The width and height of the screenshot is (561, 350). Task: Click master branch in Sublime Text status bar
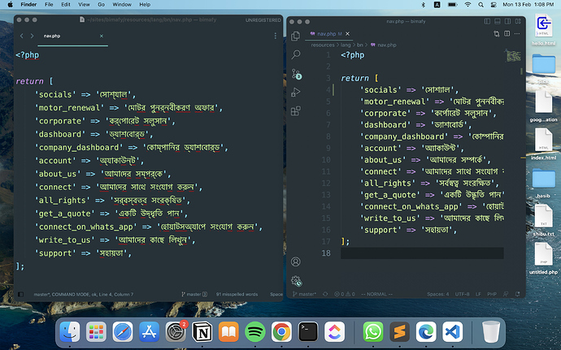[x=194, y=294]
